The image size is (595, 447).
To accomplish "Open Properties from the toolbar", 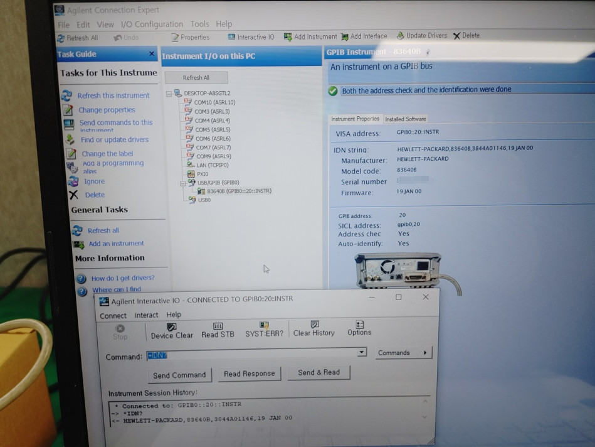I will click(x=191, y=37).
